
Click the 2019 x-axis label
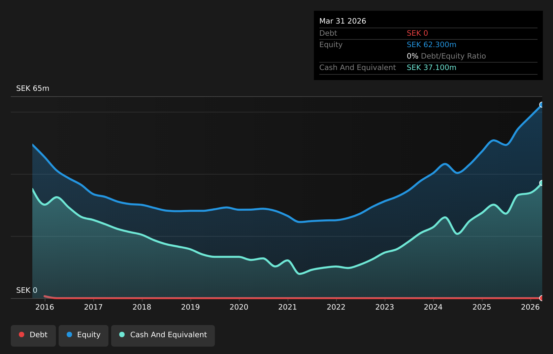pyautogui.click(x=191, y=307)
